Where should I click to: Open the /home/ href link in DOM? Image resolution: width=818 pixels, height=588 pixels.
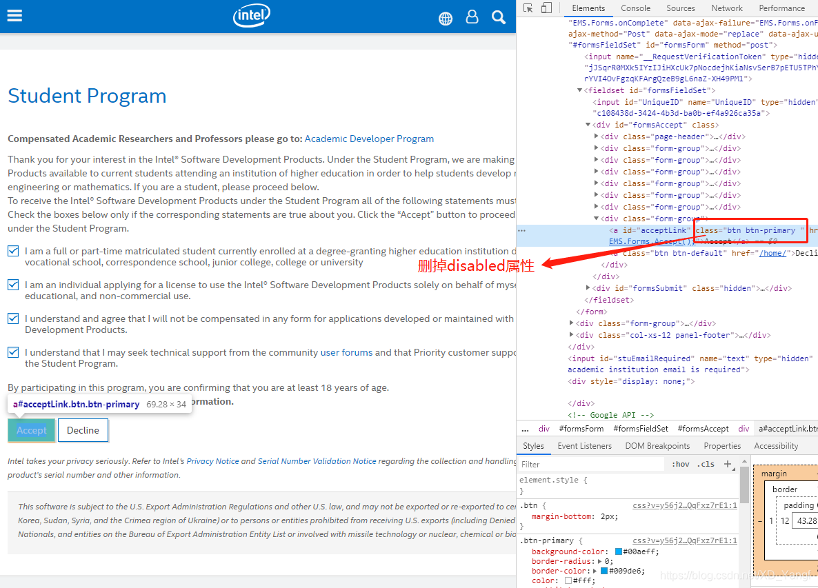coord(772,254)
